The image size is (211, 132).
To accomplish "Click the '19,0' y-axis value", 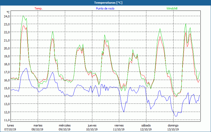I will [7, 56].
